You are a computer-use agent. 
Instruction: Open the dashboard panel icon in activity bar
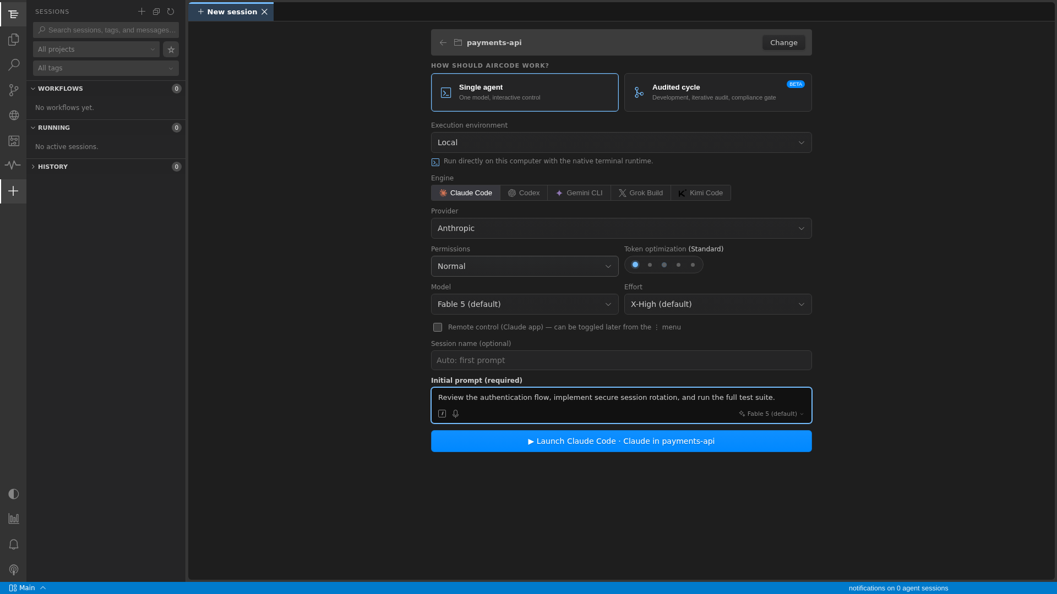[13, 141]
